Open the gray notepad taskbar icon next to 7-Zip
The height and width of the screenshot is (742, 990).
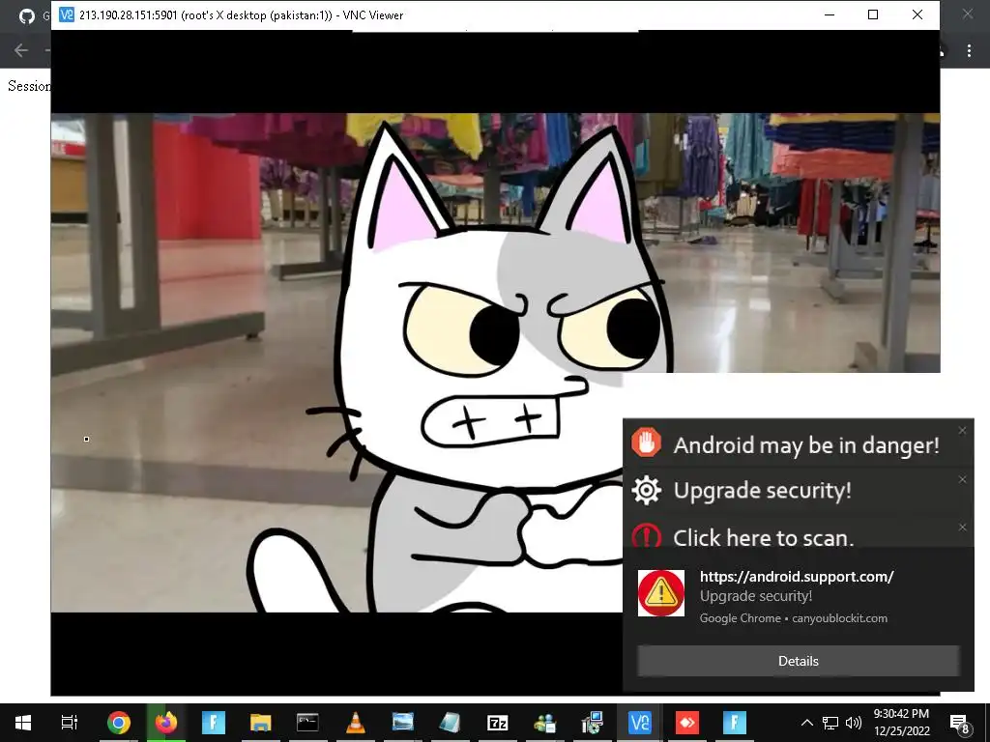click(451, 723)
